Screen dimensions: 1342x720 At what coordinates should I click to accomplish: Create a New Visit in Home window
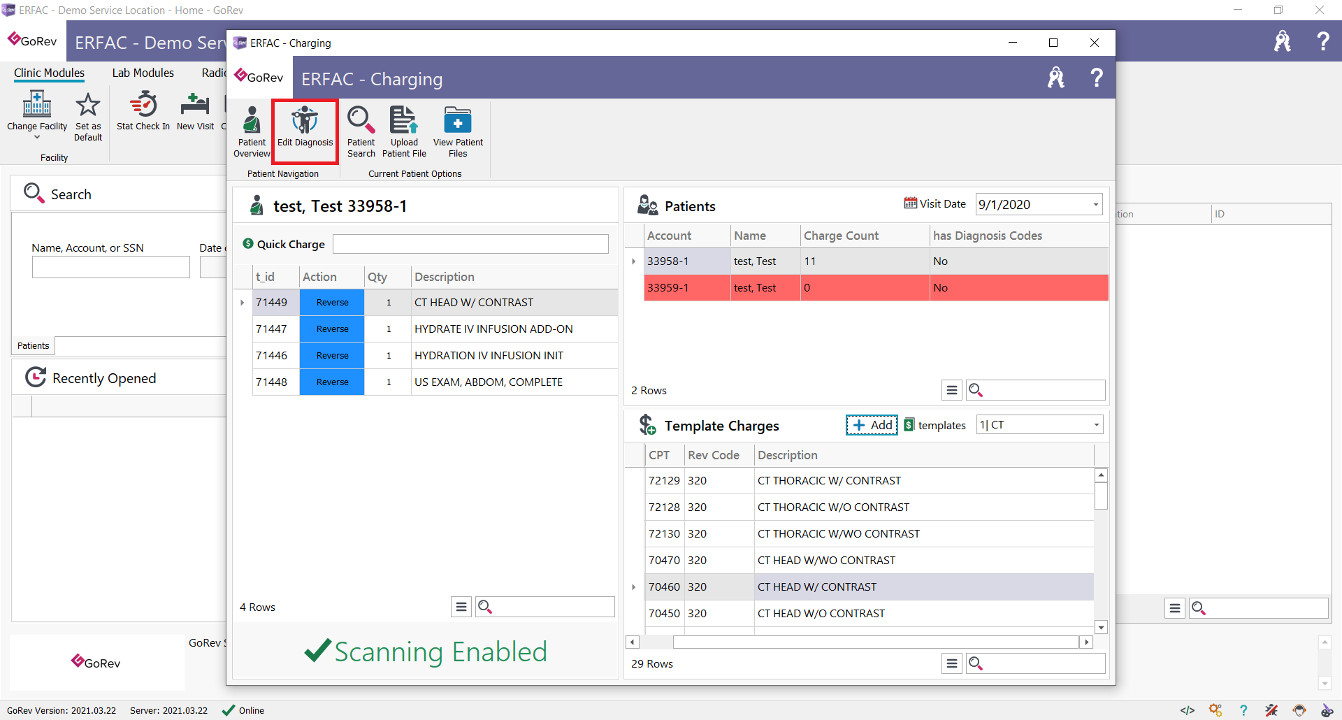195,110
